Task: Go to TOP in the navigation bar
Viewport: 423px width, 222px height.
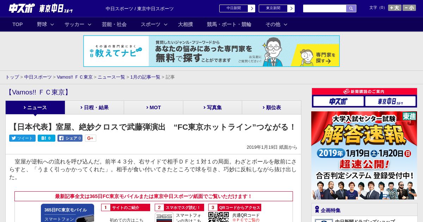Action: 18,24
